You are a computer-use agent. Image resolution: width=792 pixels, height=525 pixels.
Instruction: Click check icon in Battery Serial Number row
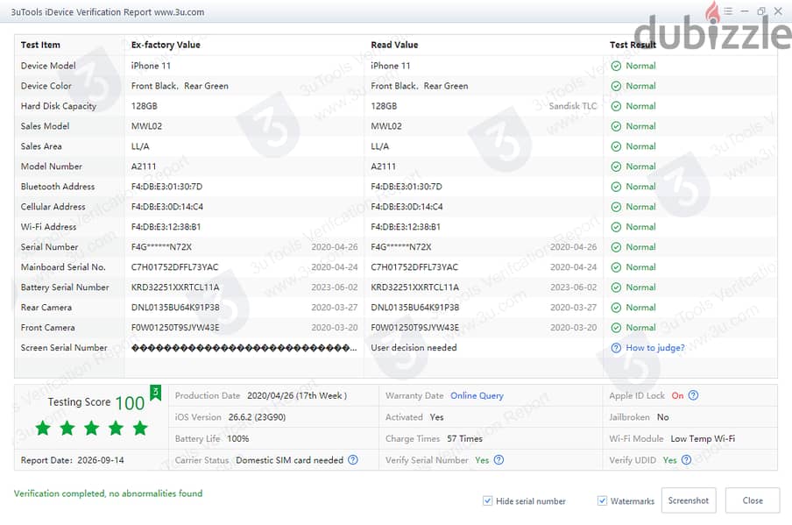tap(616, 287)
